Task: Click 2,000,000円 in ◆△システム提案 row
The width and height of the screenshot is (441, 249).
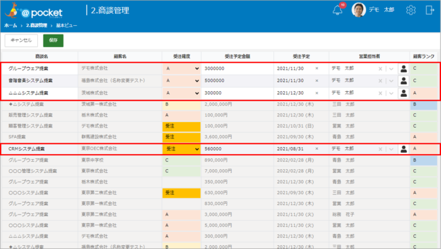Action: [x=218, y=104]
